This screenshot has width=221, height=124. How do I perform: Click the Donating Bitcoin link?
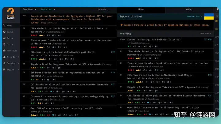(x=178, y=25)
